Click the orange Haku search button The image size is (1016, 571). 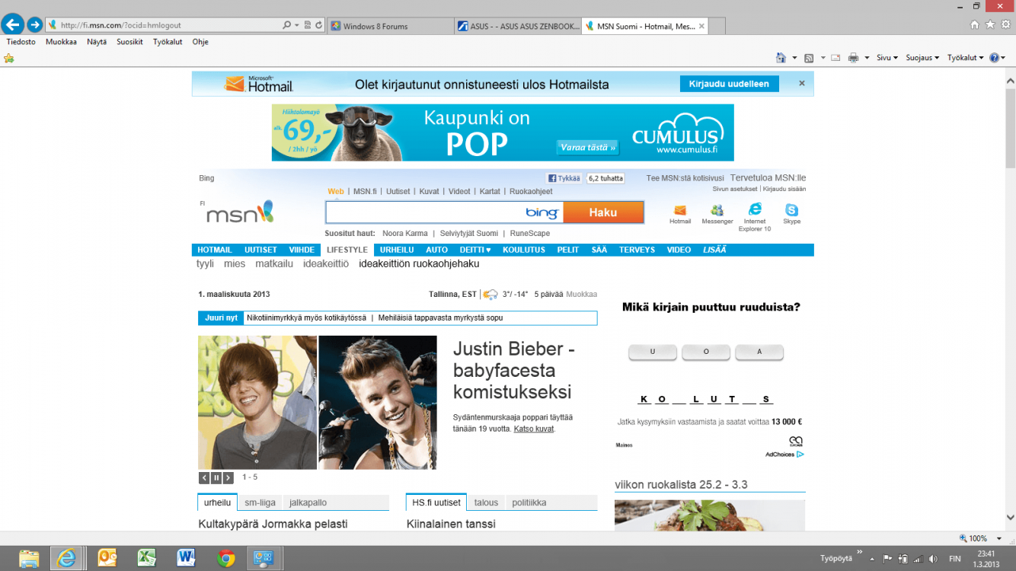tap(603, 212)
